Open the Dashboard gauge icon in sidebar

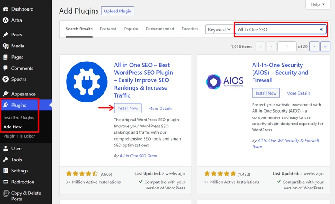click(6, 9)
